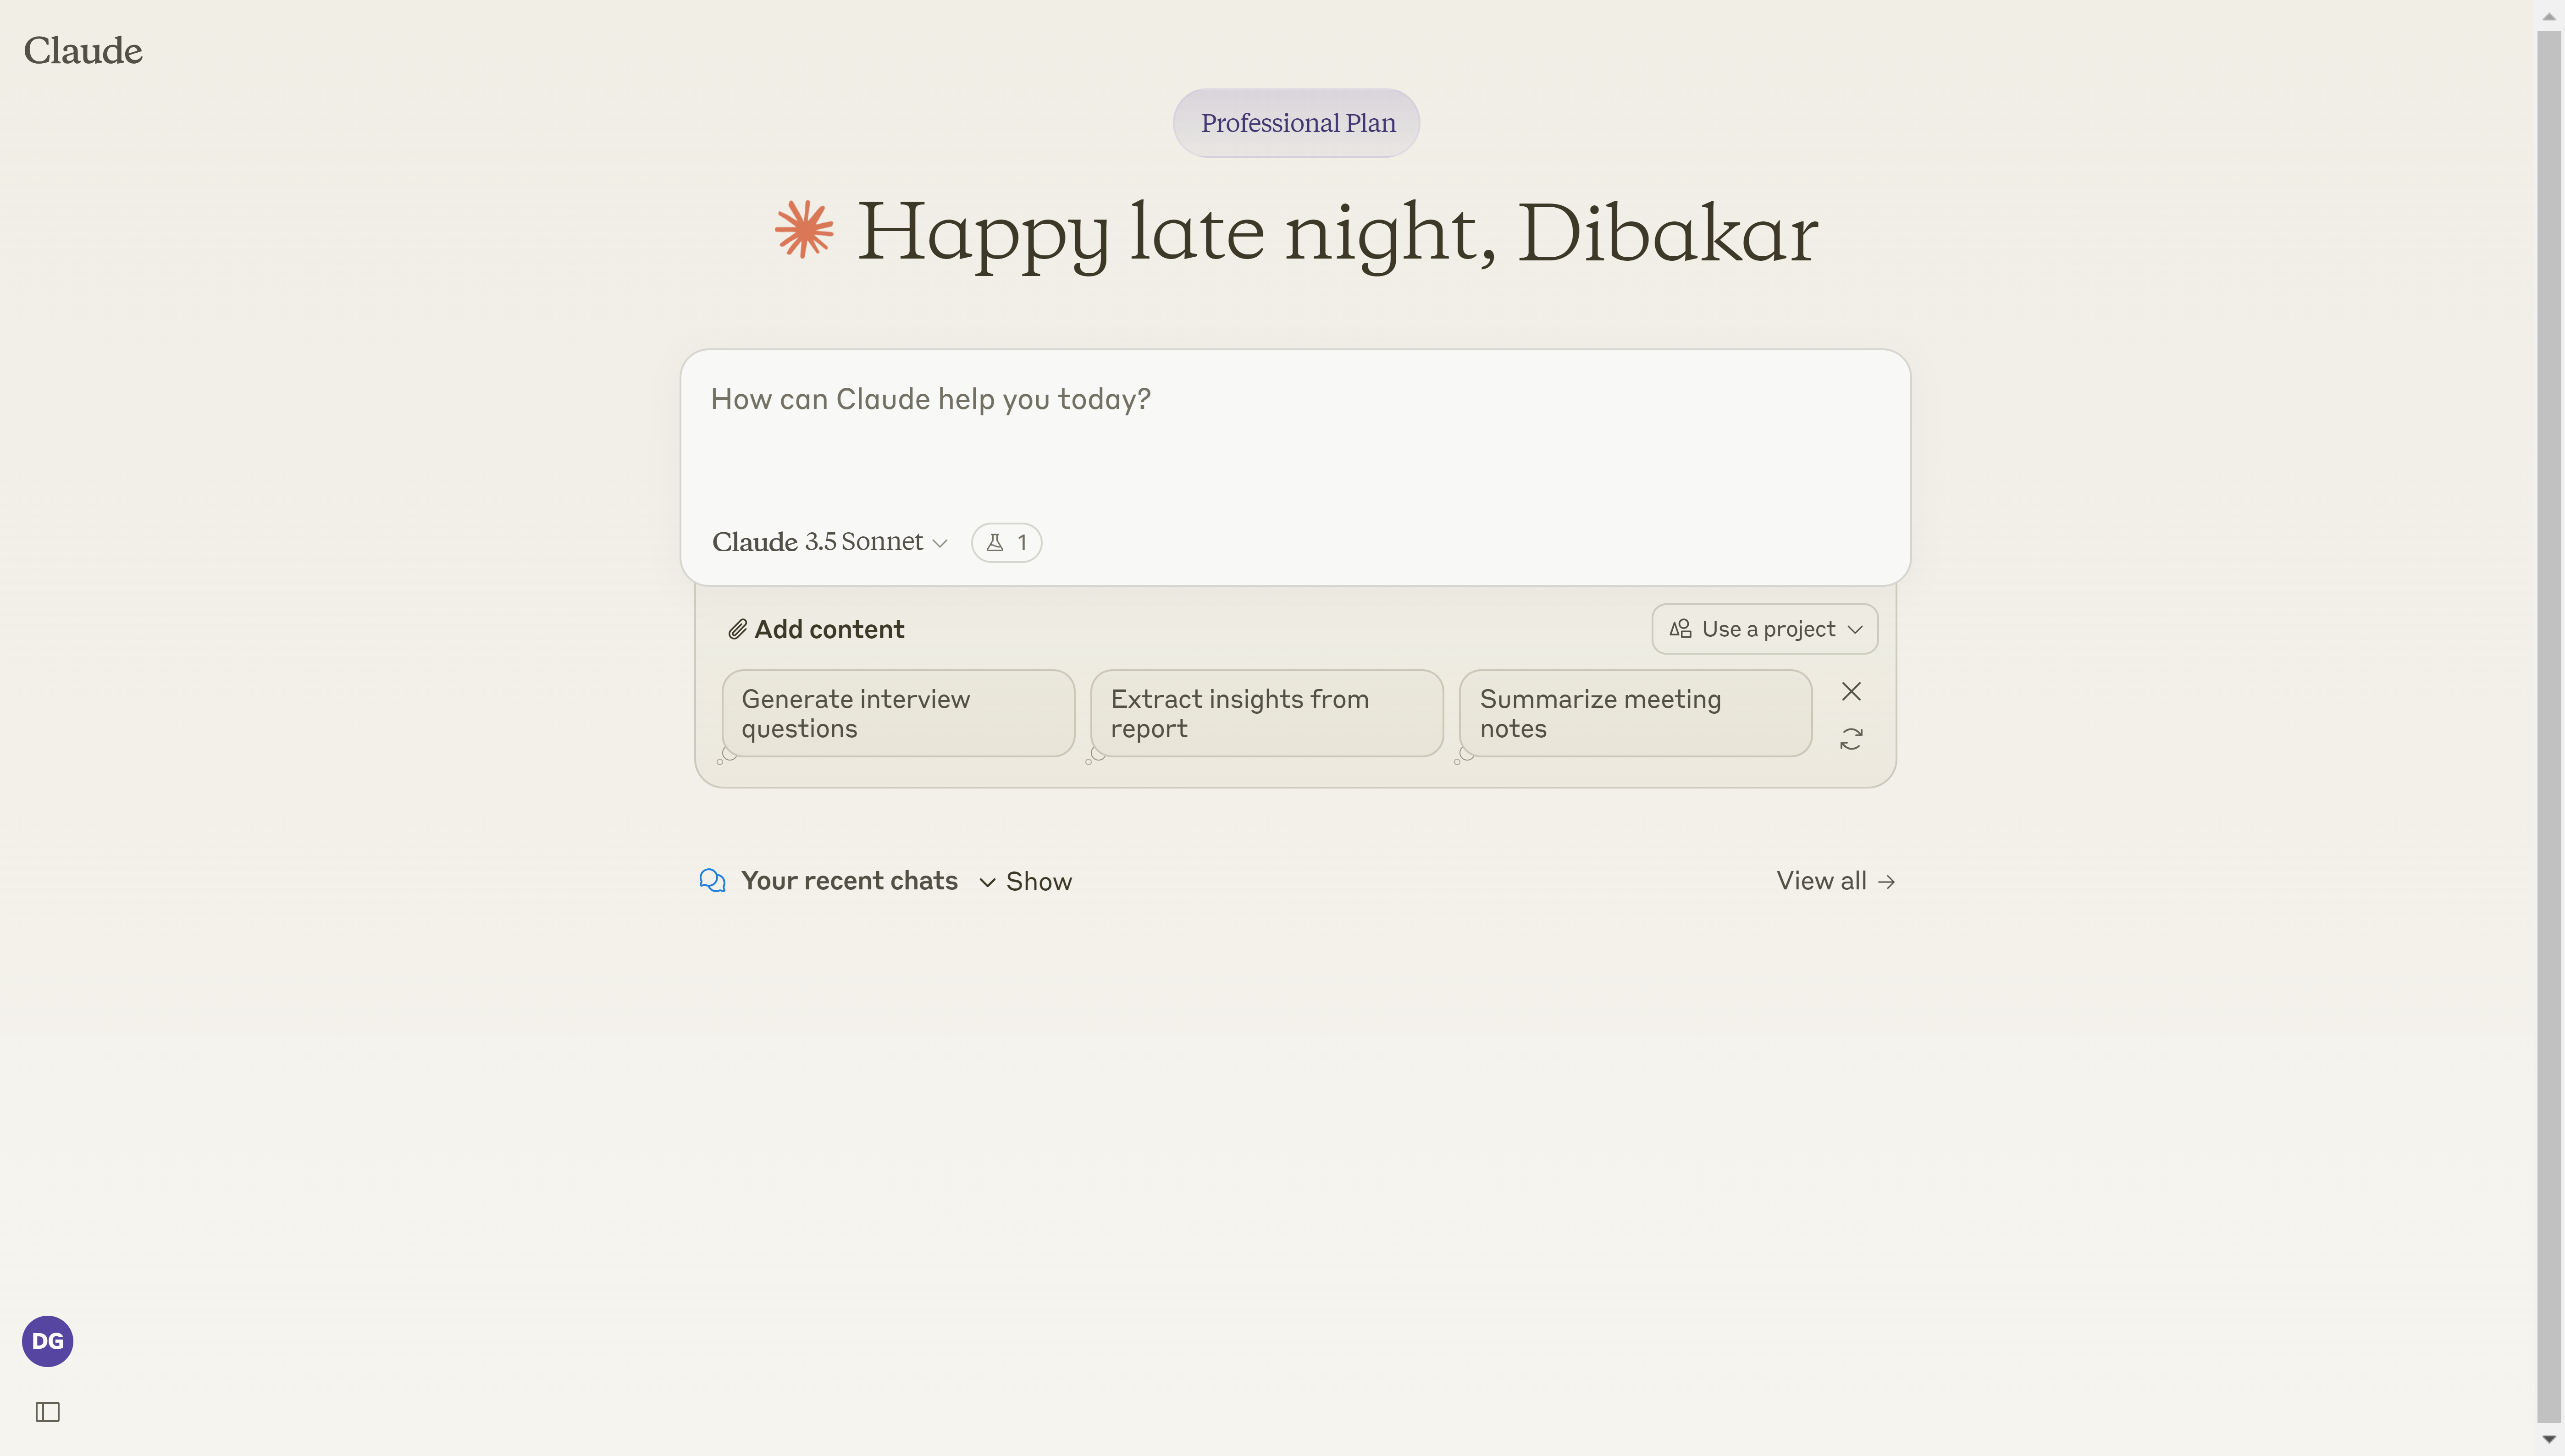Dismiss the suggestions with the X icon
The height and width of the screenshot is (1456, 2565).
[x=1851, y=692]
